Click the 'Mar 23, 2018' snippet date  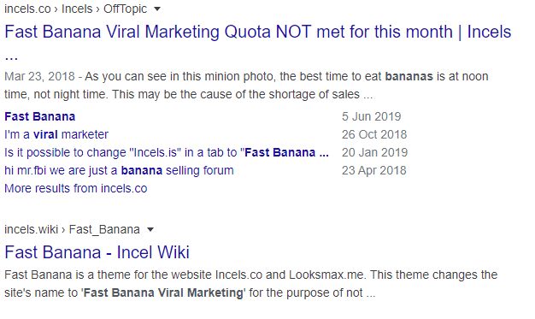(39, 76)
